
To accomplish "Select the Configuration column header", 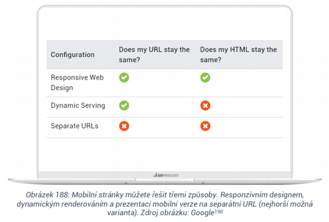I will [72, 55].
